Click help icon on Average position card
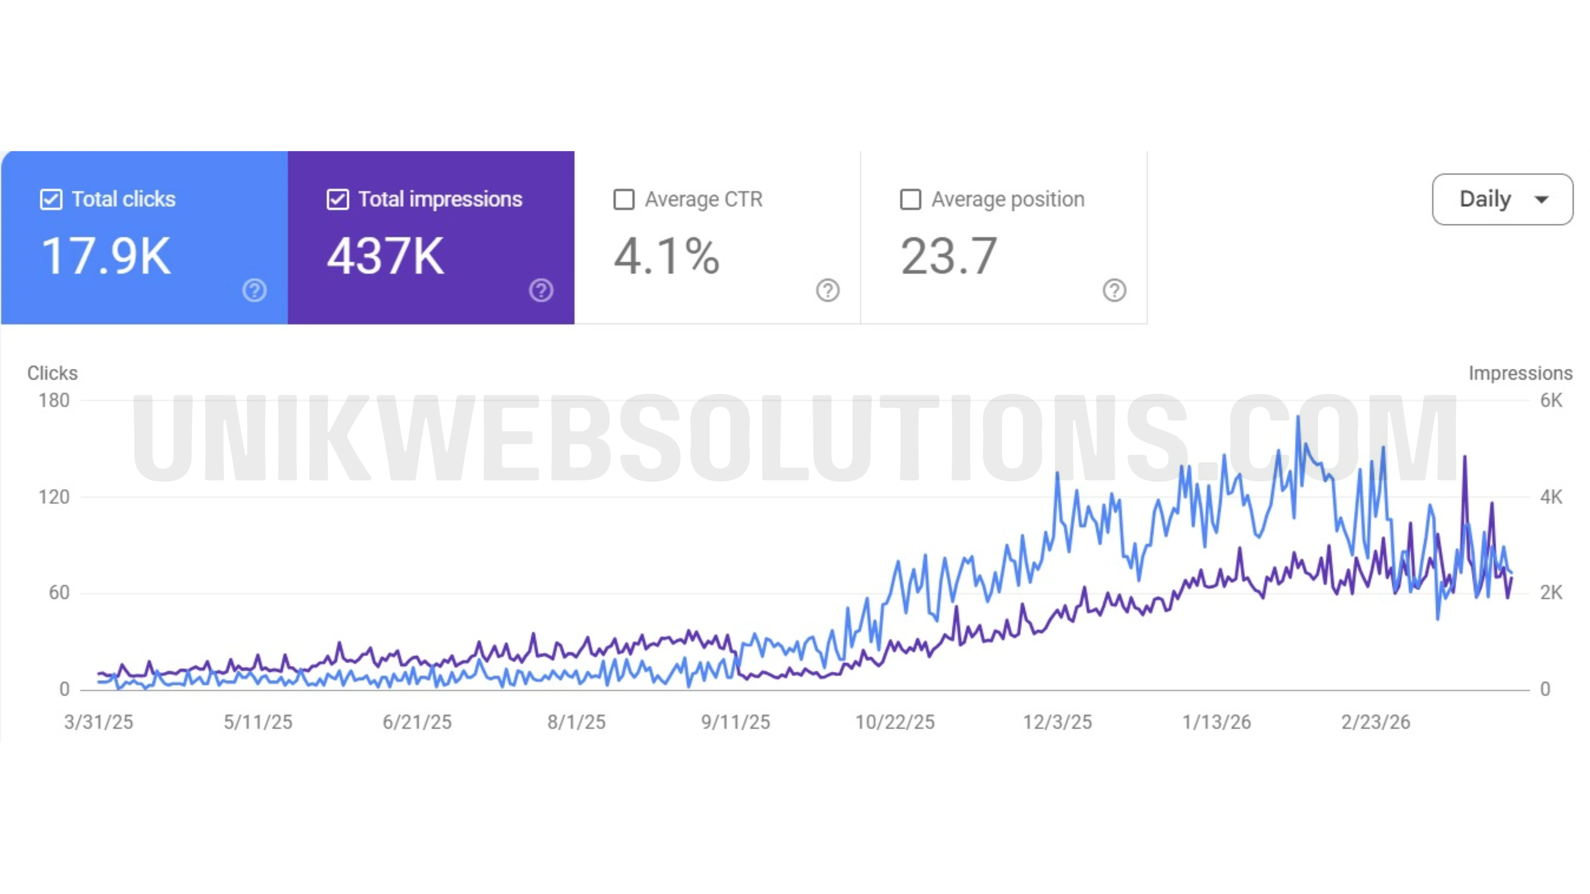Image resolution: width=1590 pixels, height=894 pixels. click(x=1114, y=290)
